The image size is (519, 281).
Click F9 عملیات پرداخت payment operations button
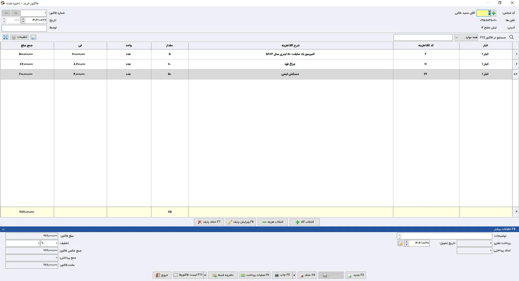coord(255,275)
